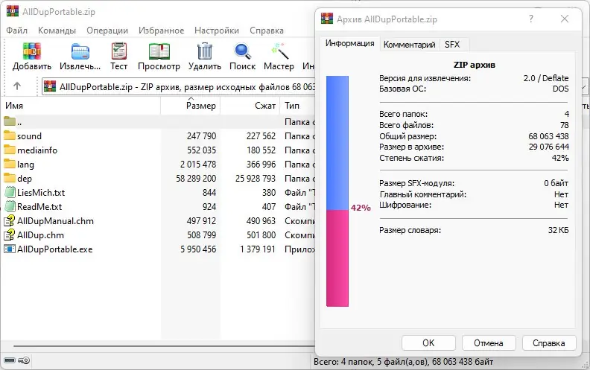Open Просмотр (View) book icon
Screen dimensions: 590x370
point(159,51)
